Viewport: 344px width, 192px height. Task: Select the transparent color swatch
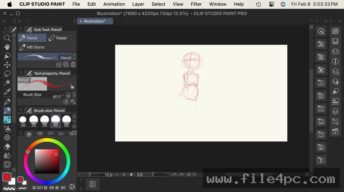(x=9, y=188)
